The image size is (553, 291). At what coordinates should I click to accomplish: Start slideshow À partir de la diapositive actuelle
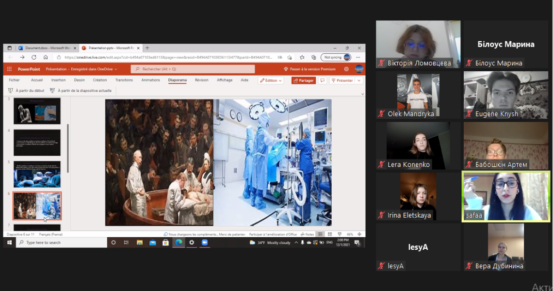click(81, 91)
